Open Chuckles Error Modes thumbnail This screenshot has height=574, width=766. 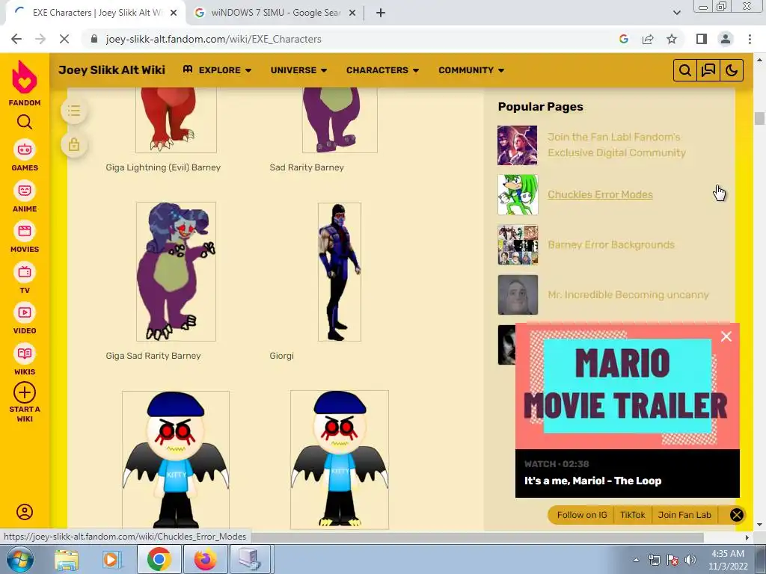click(x=518, y=195)
